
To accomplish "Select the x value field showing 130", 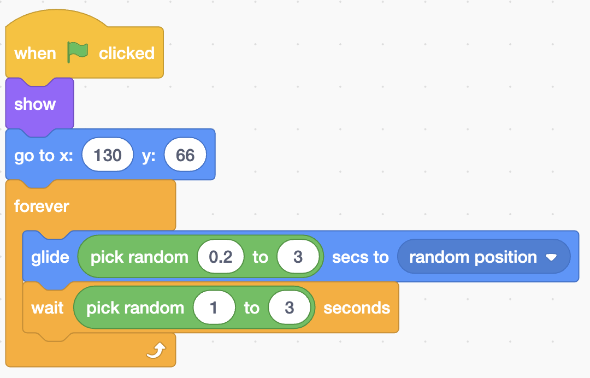I will (x=108, y=155).
